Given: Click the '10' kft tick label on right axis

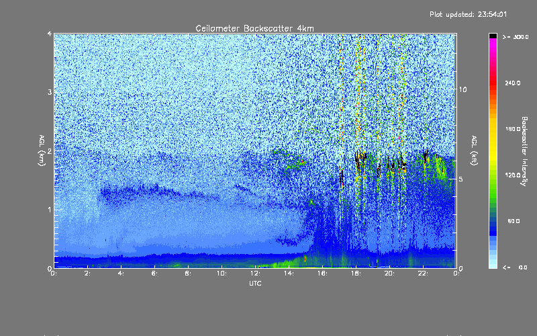Looking at the screenshot, I should point(462,89).
